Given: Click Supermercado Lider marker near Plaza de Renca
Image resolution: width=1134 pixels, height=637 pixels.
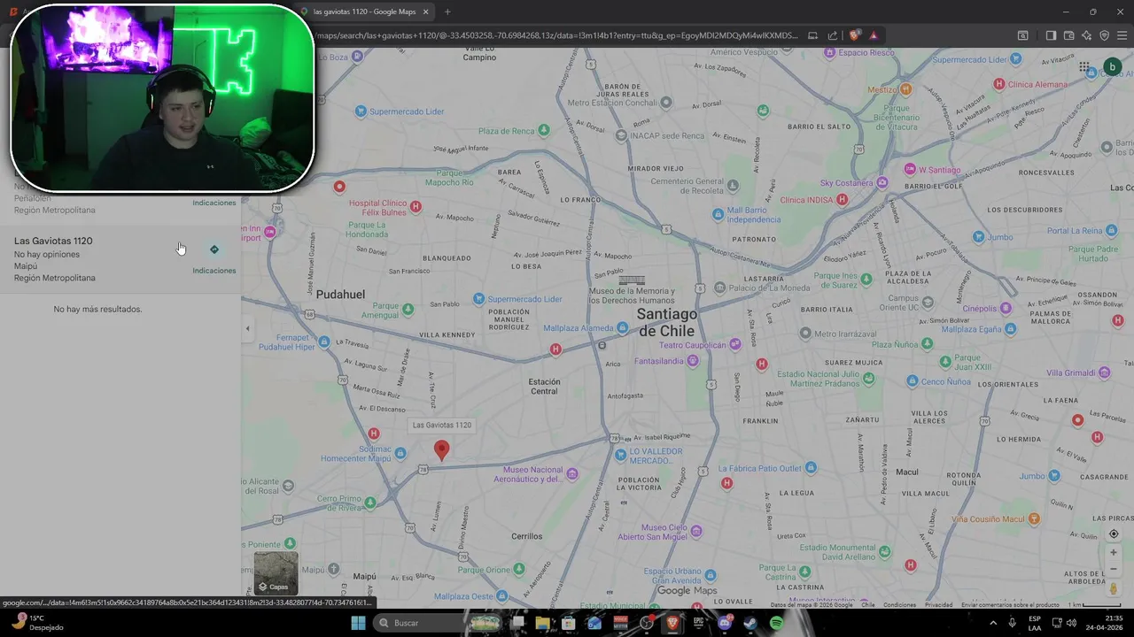Looking at the screenshot, I should pos(361,111).
